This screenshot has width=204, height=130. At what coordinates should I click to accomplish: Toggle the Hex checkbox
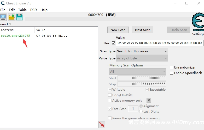[x=113, y=43]
